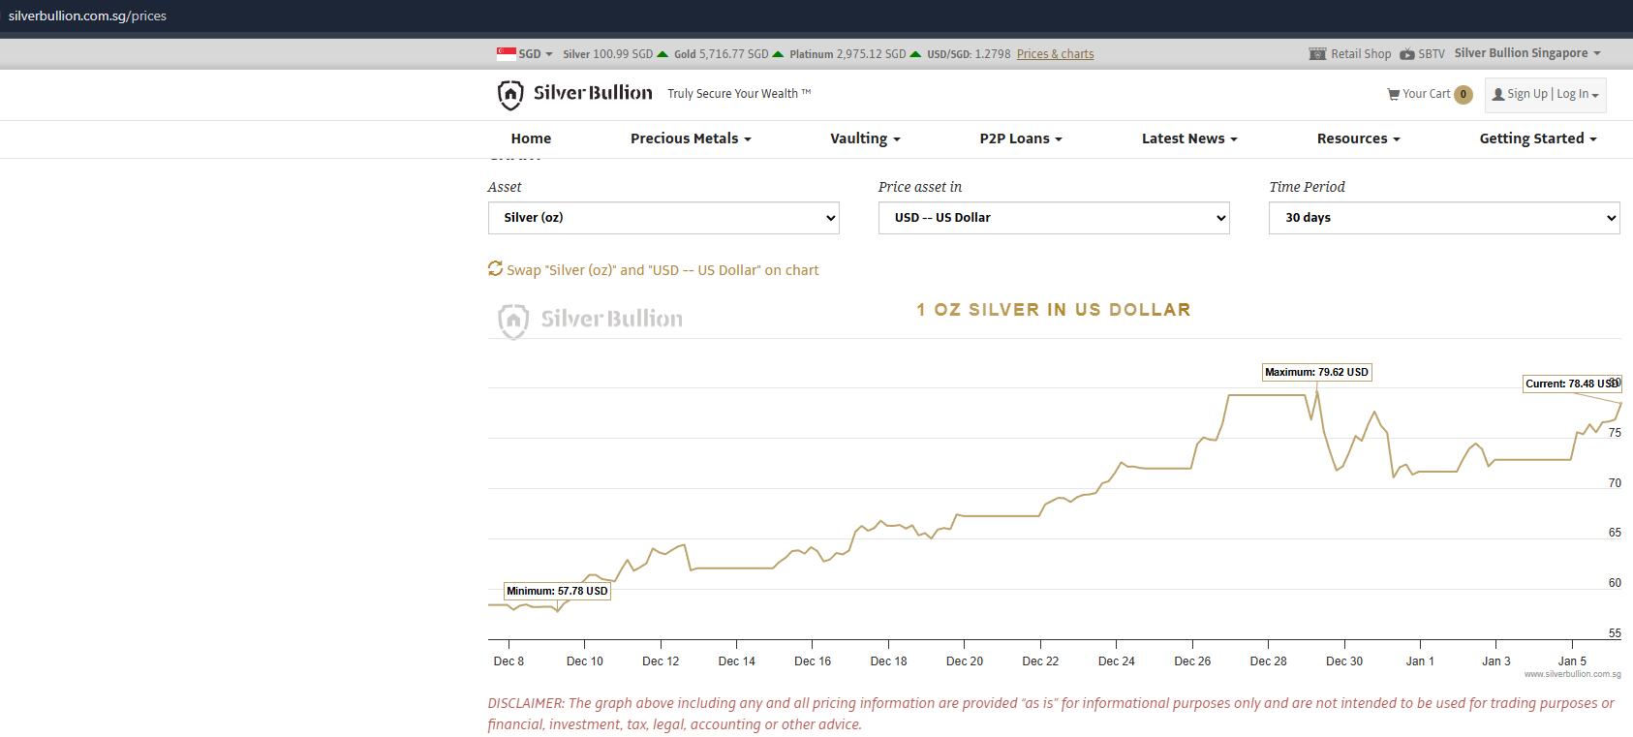Expand the Price asset in currency dropdown
Screen dimensions: 1633x737
[x=1054, y=218]
